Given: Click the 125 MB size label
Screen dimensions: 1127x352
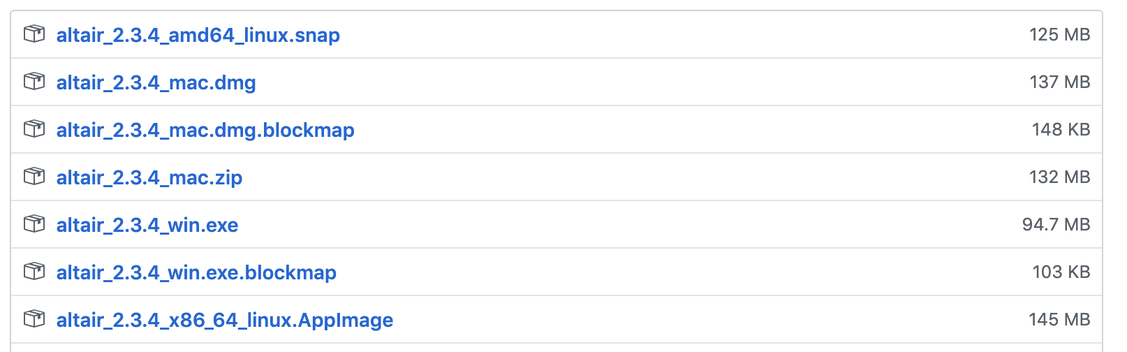Looking at the screenshot, I should (x=1059, y=34).
